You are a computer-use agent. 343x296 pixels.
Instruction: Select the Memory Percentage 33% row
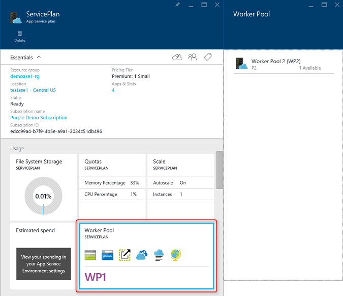[x=112, y=182]
